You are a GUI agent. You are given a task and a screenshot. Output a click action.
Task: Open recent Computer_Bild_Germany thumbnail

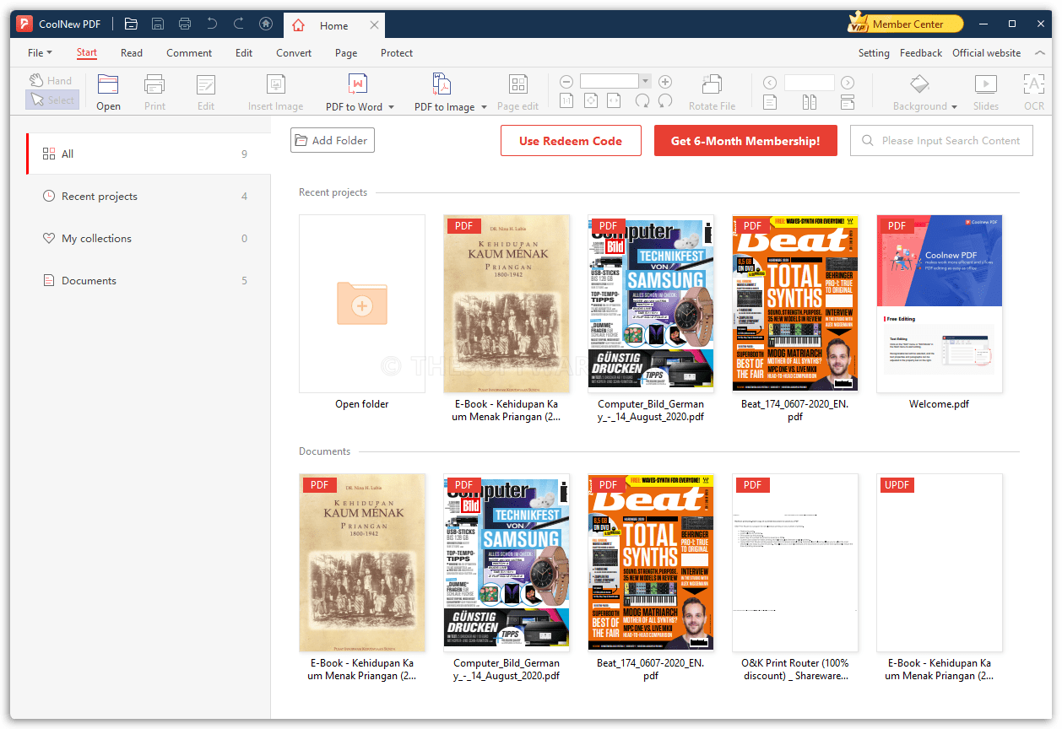coord(651,304)
